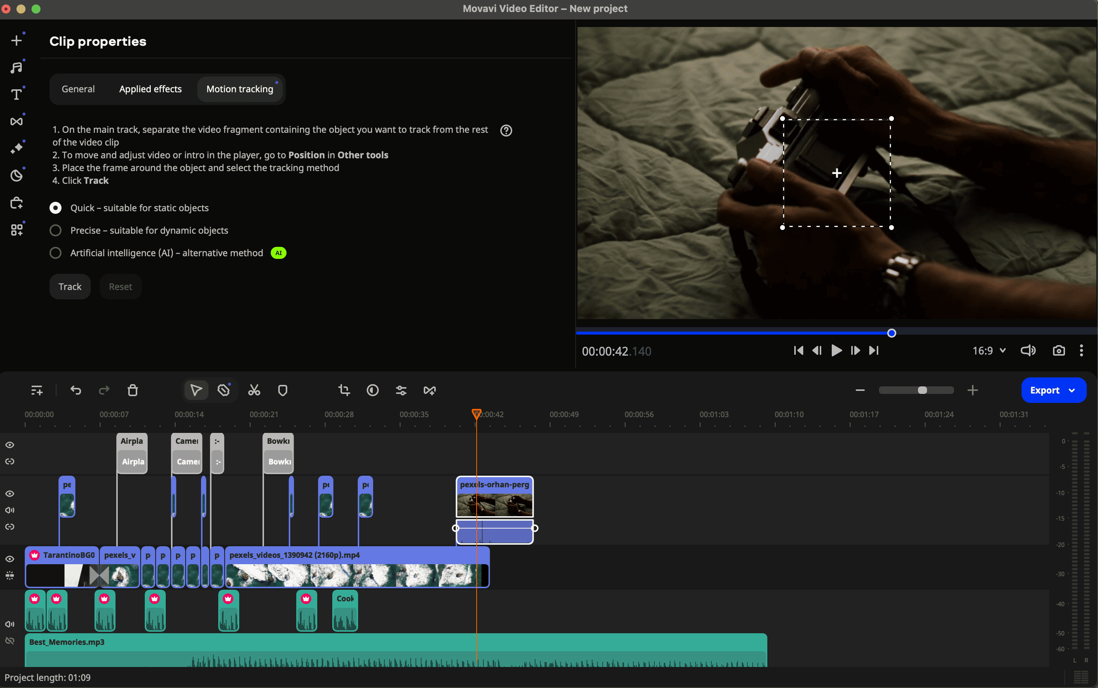
Task: Open the player volume speaker icon
Action: pos(1027,350)
